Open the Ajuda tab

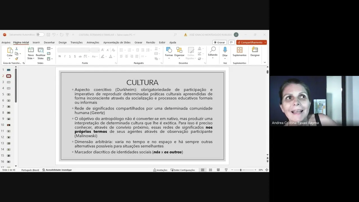point(173,42)
